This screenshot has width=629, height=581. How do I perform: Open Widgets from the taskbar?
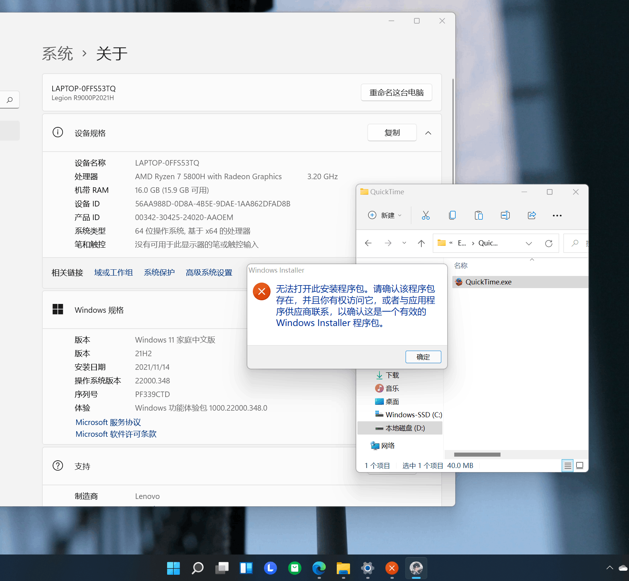point(246,568)
